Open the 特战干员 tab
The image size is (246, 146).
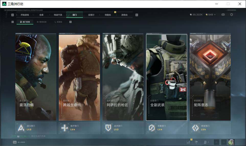(58, 15)
